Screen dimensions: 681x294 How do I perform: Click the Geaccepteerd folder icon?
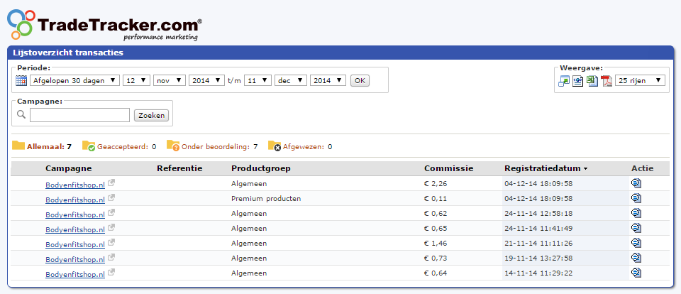(x=89, y=146)
